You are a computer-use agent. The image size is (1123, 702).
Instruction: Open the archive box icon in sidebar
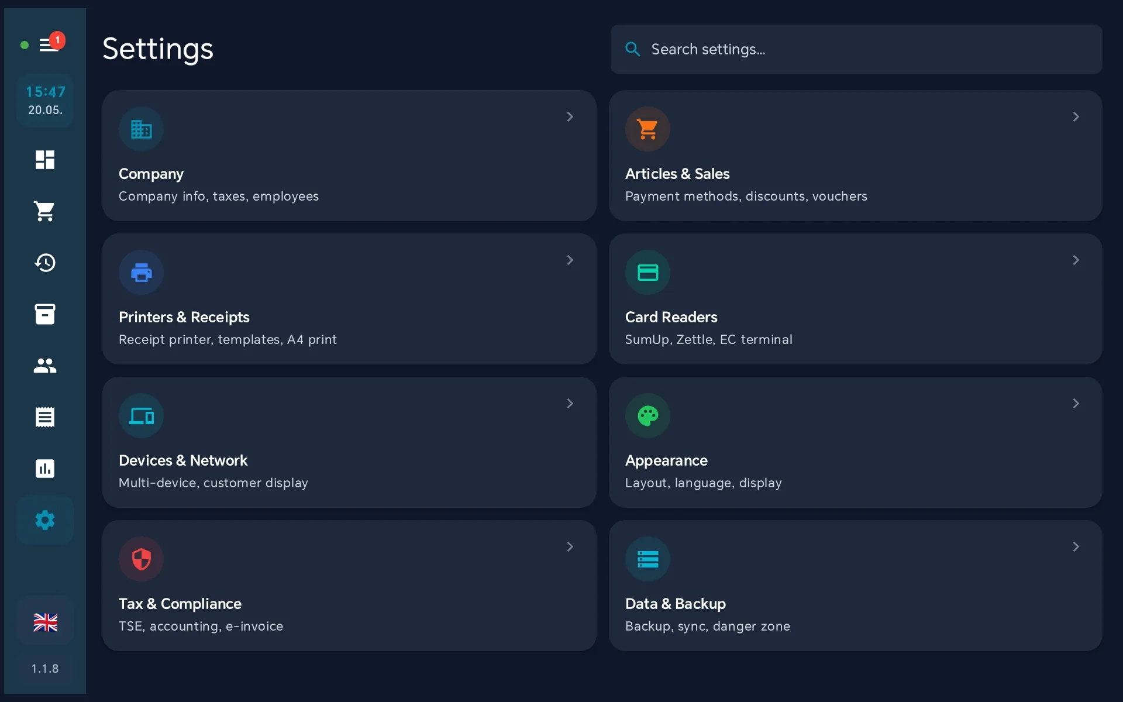point(45,314)
